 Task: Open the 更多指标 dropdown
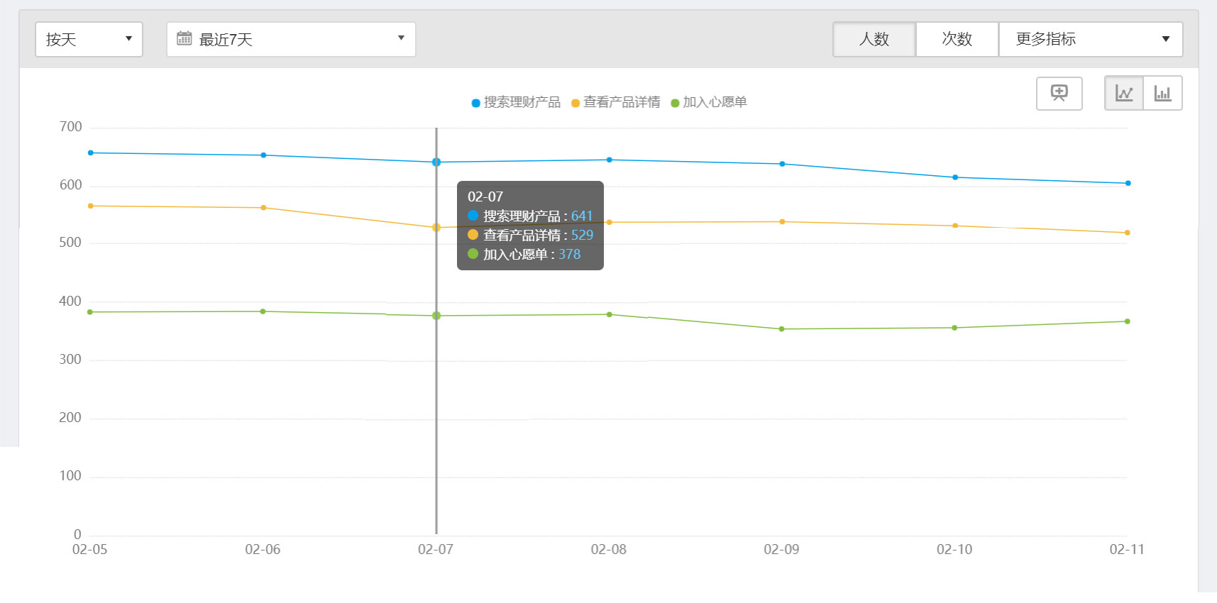coord(1090,39)
